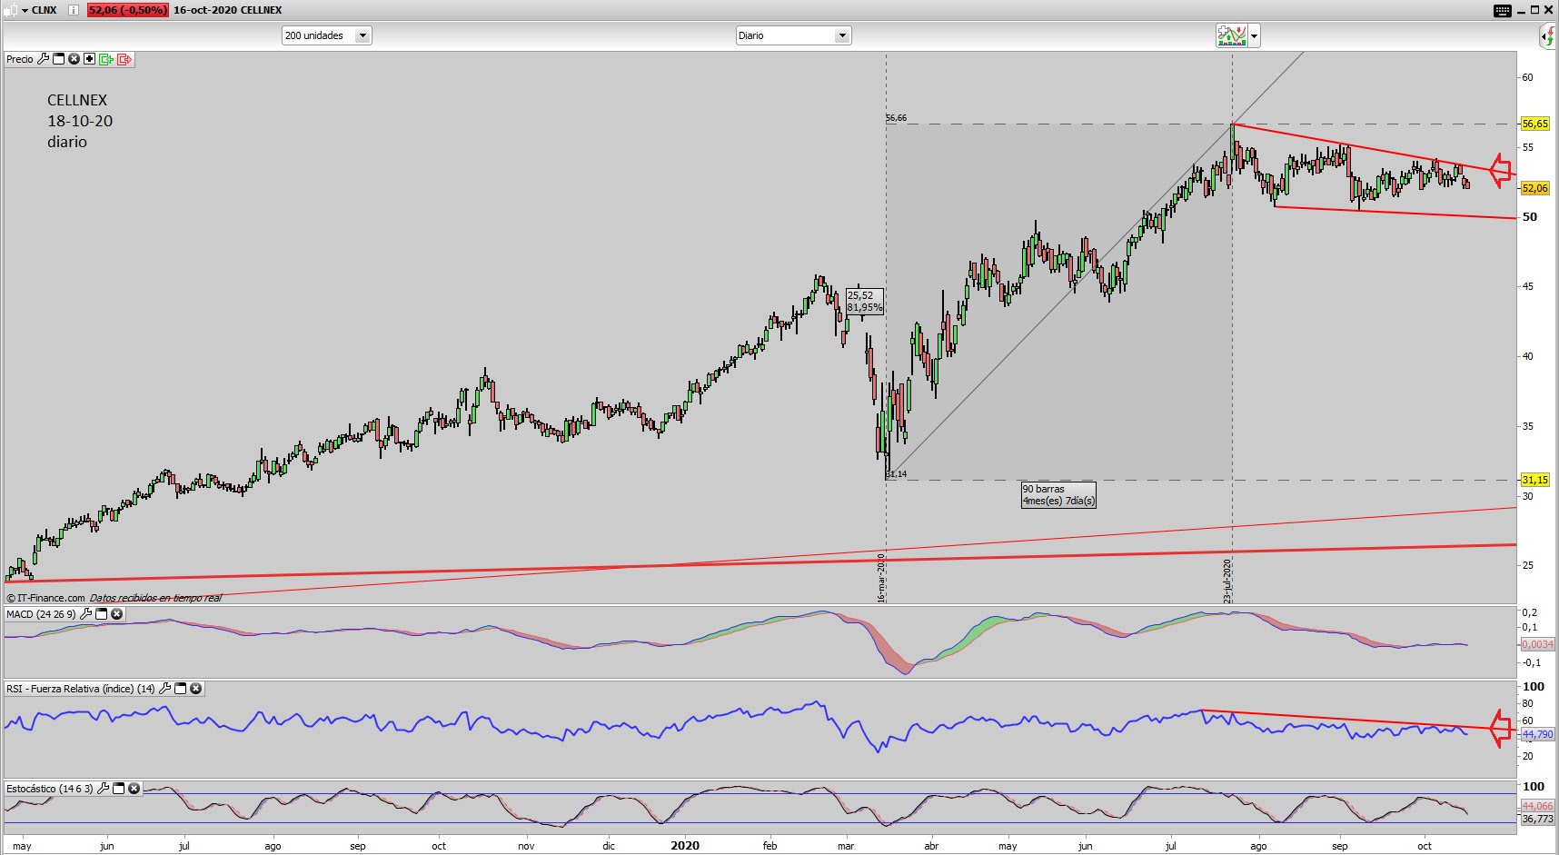The height and width of the screenshot is (855, 1559).
Task: Click the black plus icon in Precio panel
Action: point(89,59)
